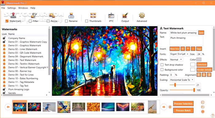
Task: Click the scaling slider handle
Action: (175, 85)
